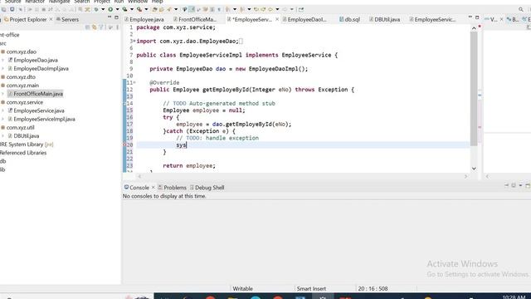This screenshot has width=531, height=299.
Task: Select com.xyz.dao package
Action: [x=22, y=51]
